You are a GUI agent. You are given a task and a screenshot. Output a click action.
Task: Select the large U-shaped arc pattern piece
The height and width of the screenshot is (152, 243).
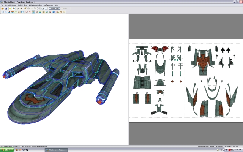click(x=212, y=93)
